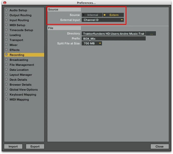Viewport: 173px width, 154px height.
Task: Click the red window close button
Action: click(x=5, y=3)
